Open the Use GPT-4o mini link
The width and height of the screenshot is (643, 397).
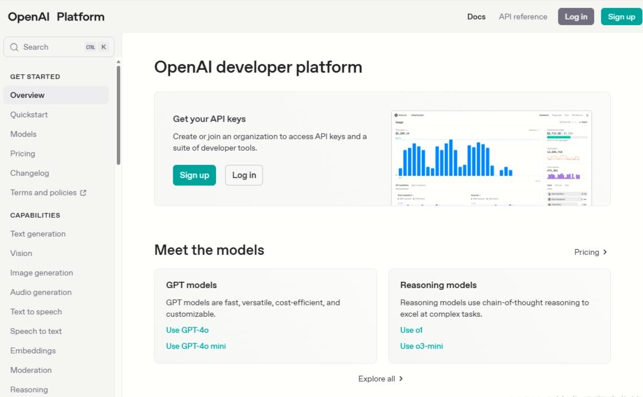tap(196, 346)
